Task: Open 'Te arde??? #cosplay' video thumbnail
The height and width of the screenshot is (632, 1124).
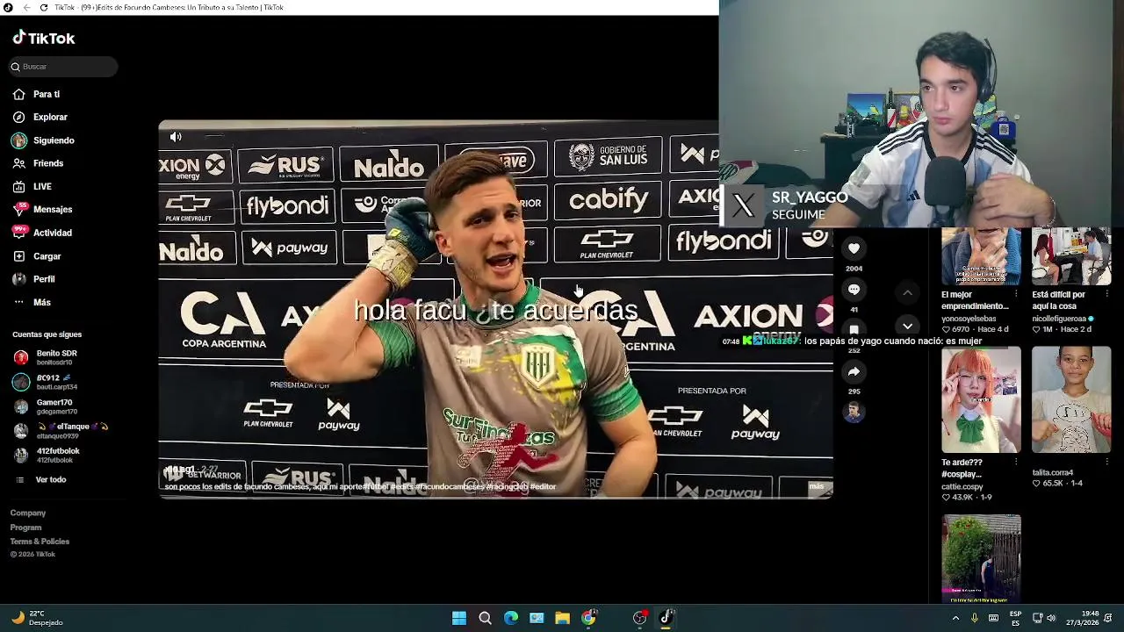Action: click(981, 399)
